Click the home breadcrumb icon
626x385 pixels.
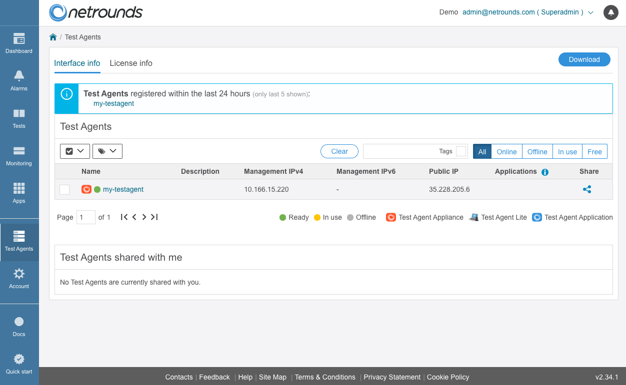point(53,37)
